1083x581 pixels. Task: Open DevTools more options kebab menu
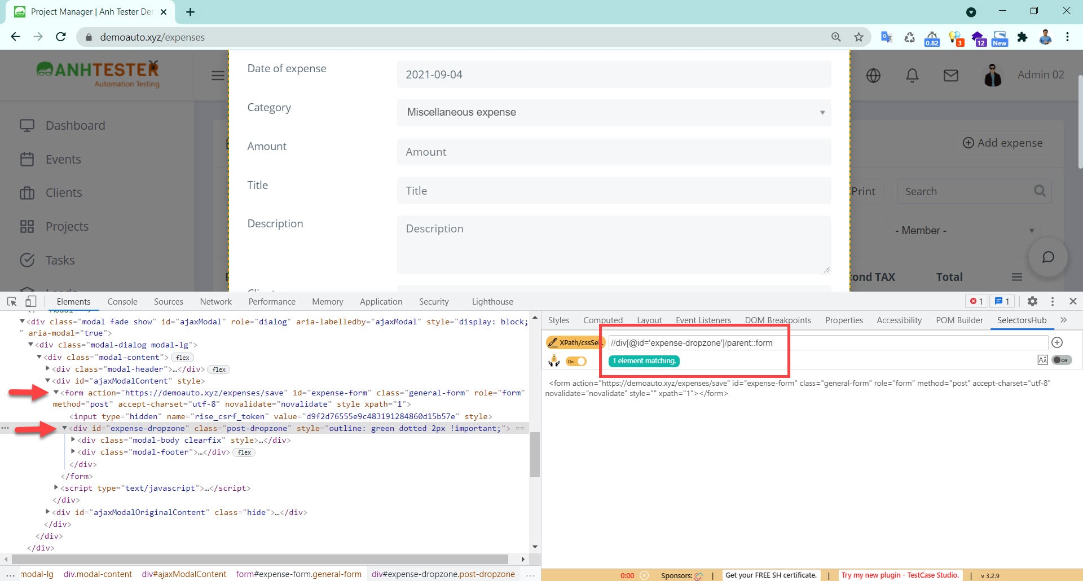[1053, 301]
